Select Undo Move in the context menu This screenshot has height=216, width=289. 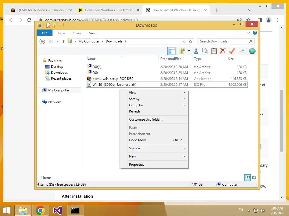click(157, 140)
